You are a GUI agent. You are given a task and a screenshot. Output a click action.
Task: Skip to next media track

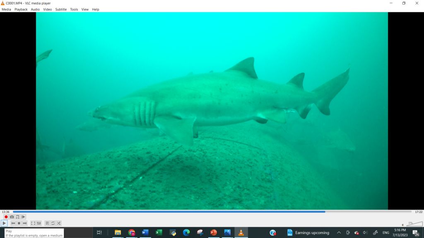pyautogui.click(x=24, y=223)
